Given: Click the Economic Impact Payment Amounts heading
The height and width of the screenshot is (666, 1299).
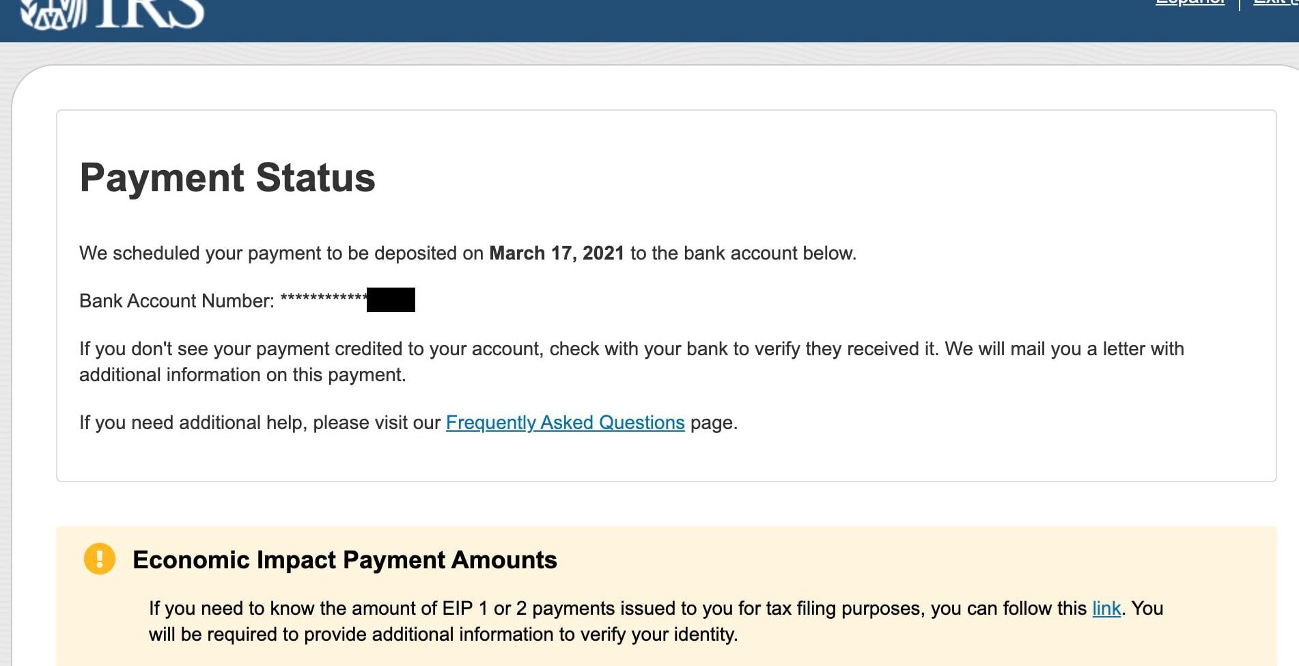Looking at the screenshot, I should [x=345, y=559].
